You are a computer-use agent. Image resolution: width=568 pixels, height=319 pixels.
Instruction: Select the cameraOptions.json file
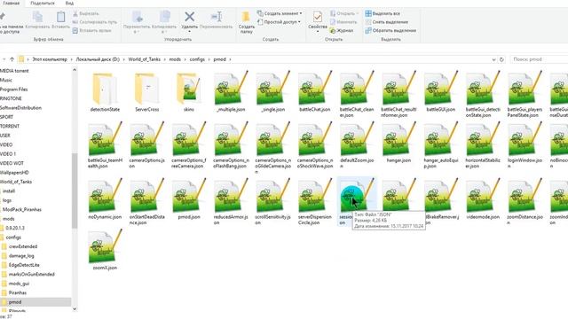(146, 145)
